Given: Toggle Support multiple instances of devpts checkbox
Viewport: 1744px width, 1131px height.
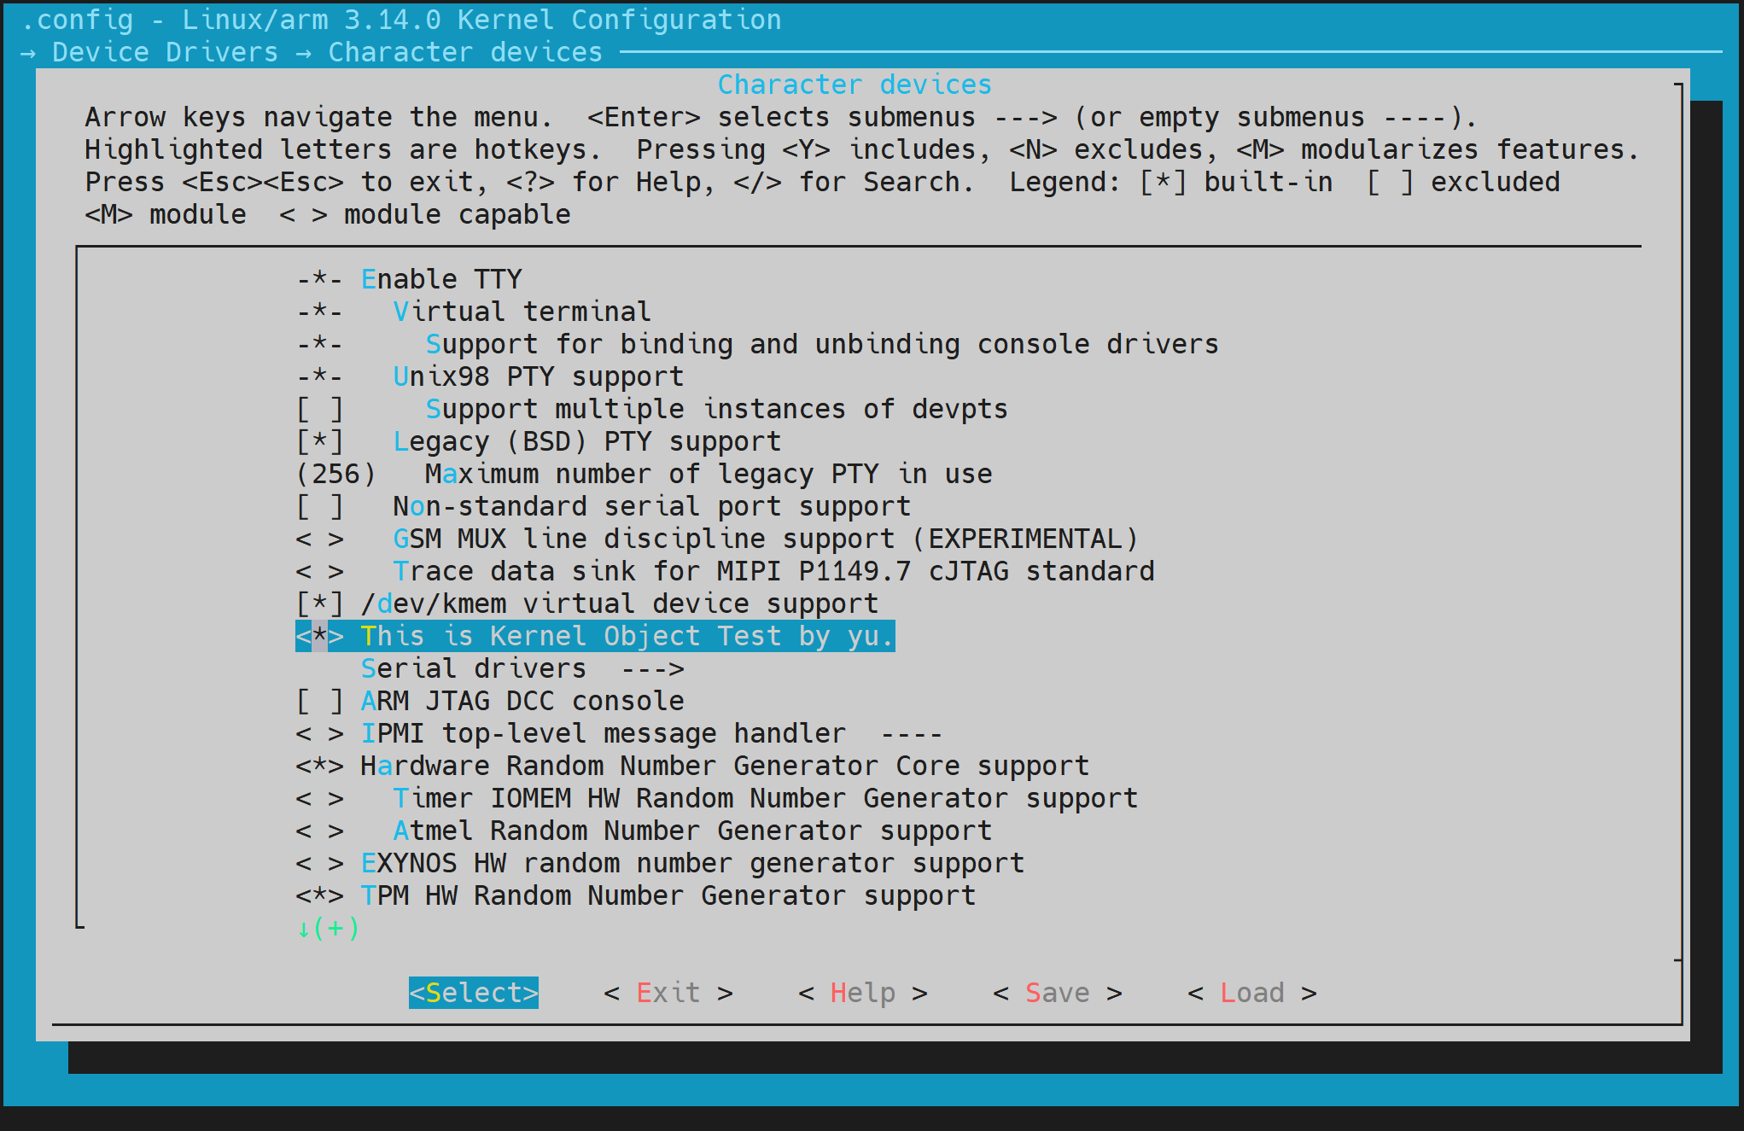Looking at the screenshot, I should tap(319, 409).
